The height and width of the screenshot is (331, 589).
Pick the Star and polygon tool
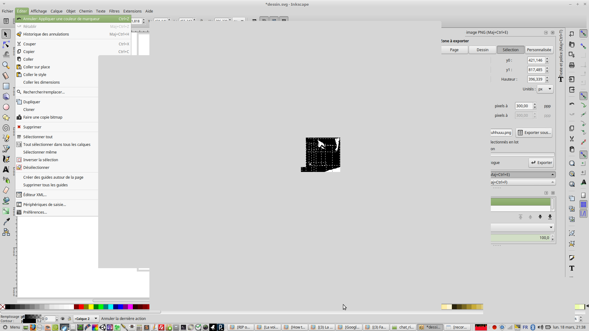pyautogui.click(x=6, y=118)
